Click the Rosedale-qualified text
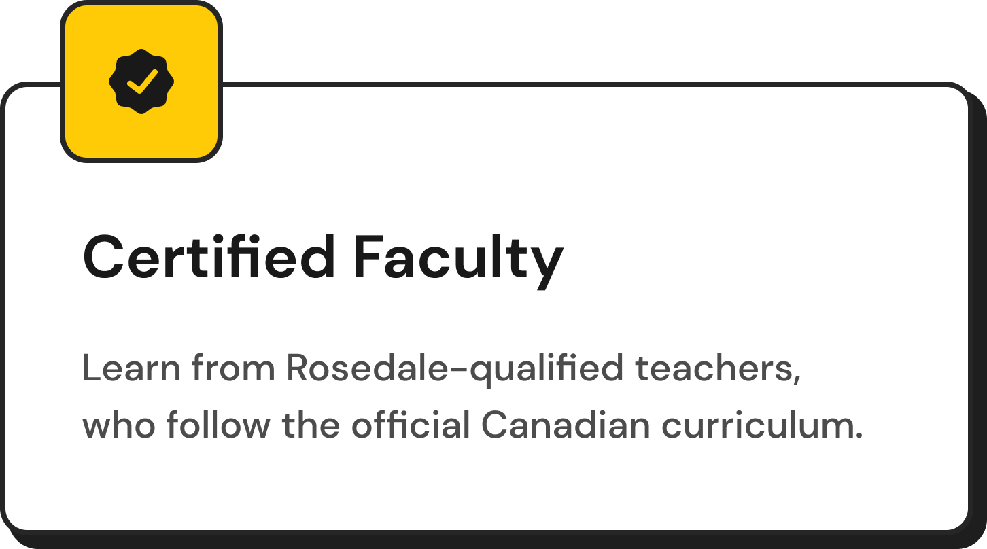Viewport: 987px width, 549px height. pos(454,368)
